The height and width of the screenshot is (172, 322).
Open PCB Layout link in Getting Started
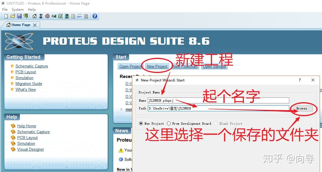26,72
